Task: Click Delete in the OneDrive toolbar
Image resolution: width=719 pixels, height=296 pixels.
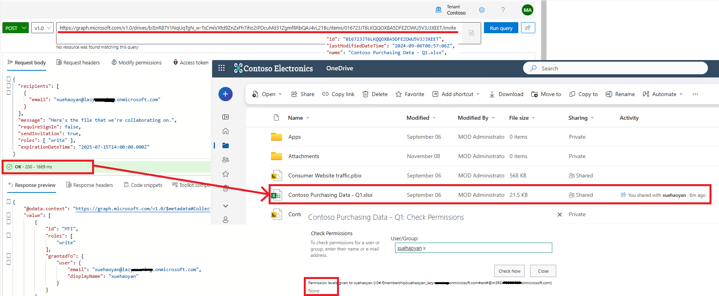Action: [375, 94]
